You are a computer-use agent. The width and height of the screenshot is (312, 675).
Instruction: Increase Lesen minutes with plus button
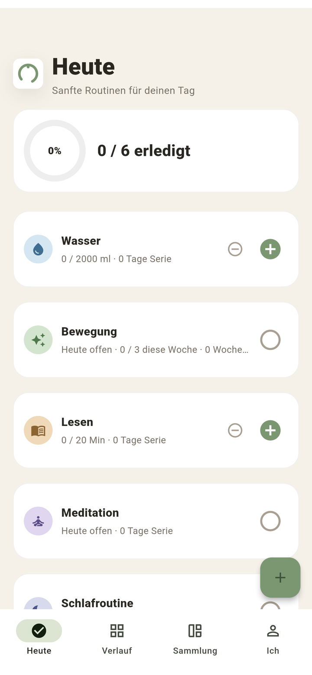coord(270,430)
